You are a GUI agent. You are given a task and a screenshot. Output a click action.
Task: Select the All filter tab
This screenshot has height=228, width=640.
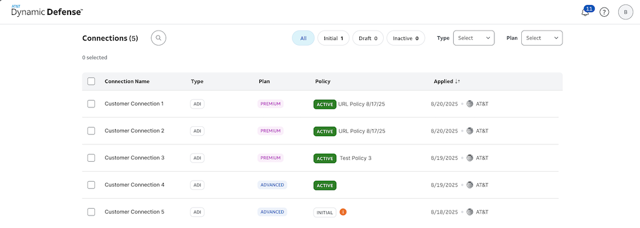pos(303,38)
